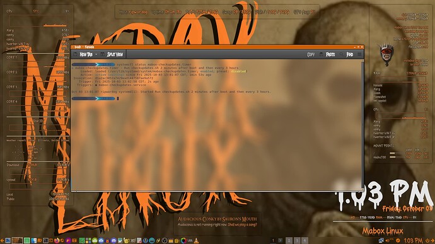Click Paste in the Konsole toolbar

(x=327, y=55)
